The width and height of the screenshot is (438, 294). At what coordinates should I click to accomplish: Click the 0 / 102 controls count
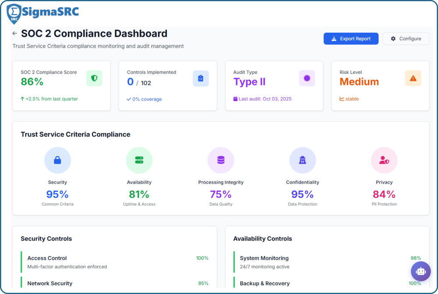coord(139,82)
